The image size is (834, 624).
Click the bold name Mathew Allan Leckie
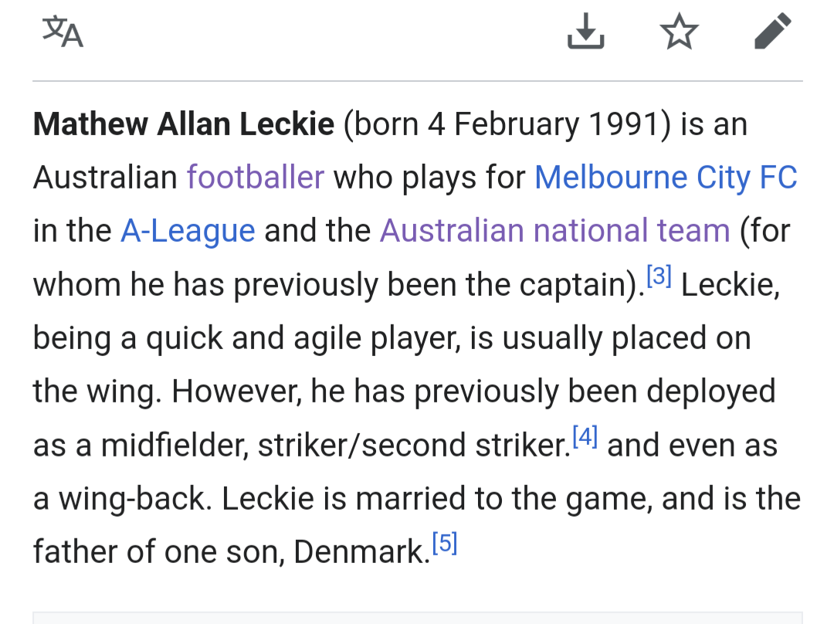coord(184,124)
